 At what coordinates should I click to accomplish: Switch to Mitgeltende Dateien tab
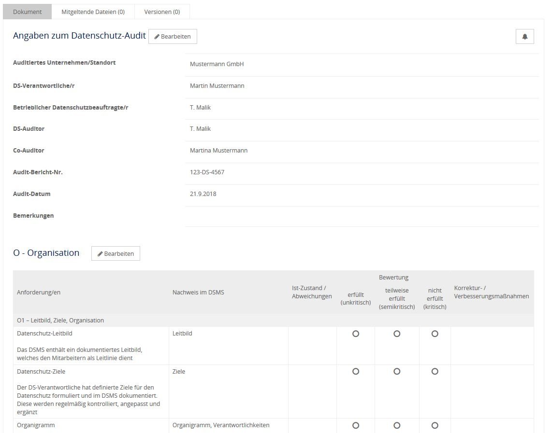(93, 12)
